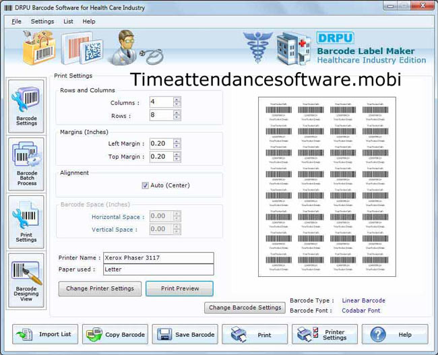Screen dimensions: 438x355
Task: Click the Rows input field
Action: click(162, 115)
